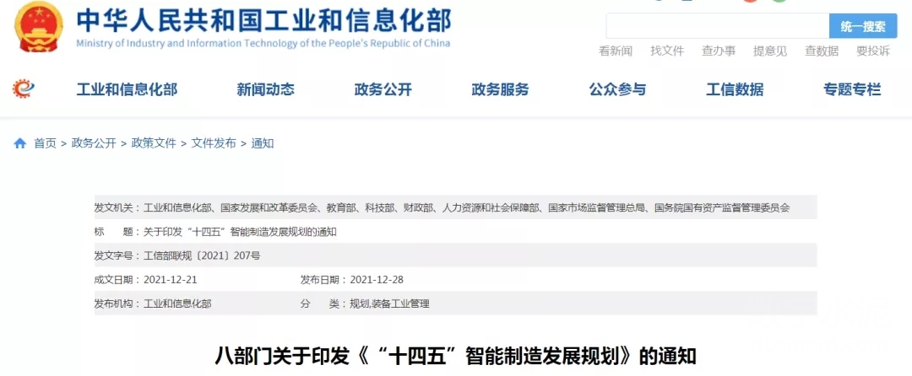912x376 pixels.
Task: Click the 统一搜索 search button
Action: pos(863,26)
